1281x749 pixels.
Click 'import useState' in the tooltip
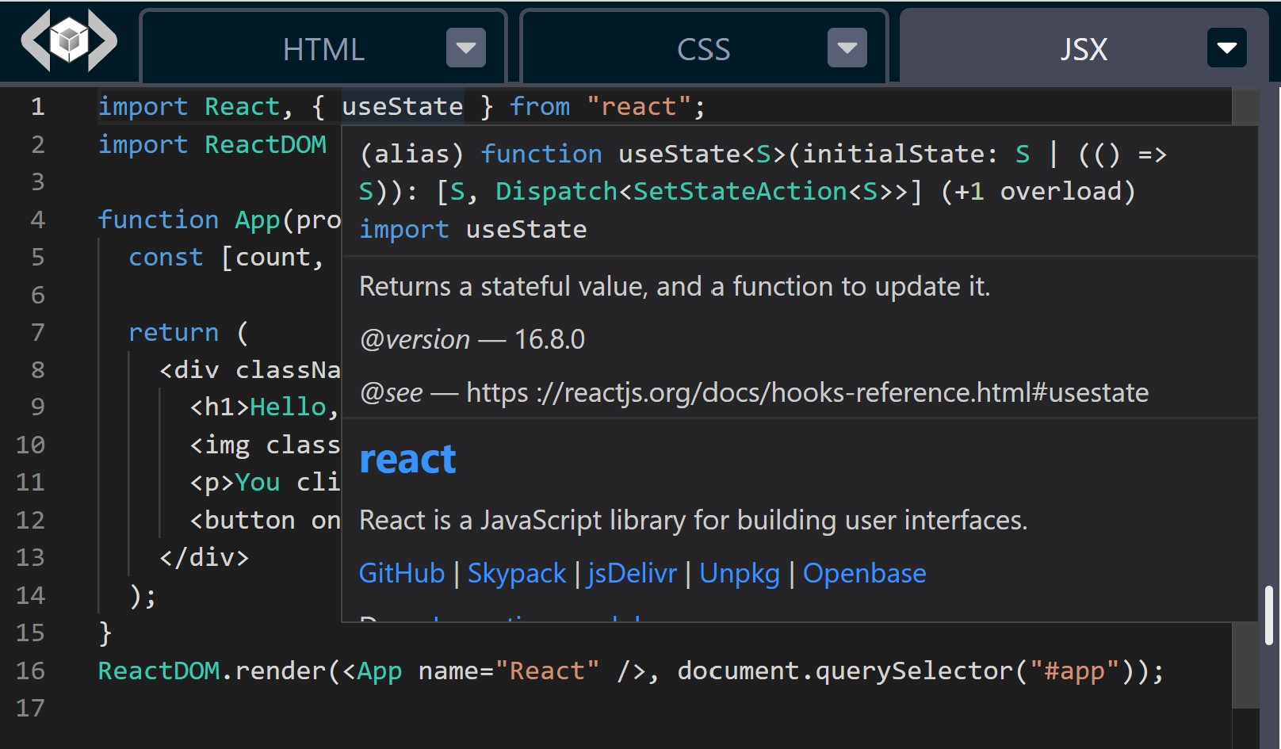[472, 228]
